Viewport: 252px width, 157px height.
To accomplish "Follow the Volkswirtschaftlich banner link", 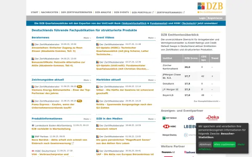I will 134,23.
